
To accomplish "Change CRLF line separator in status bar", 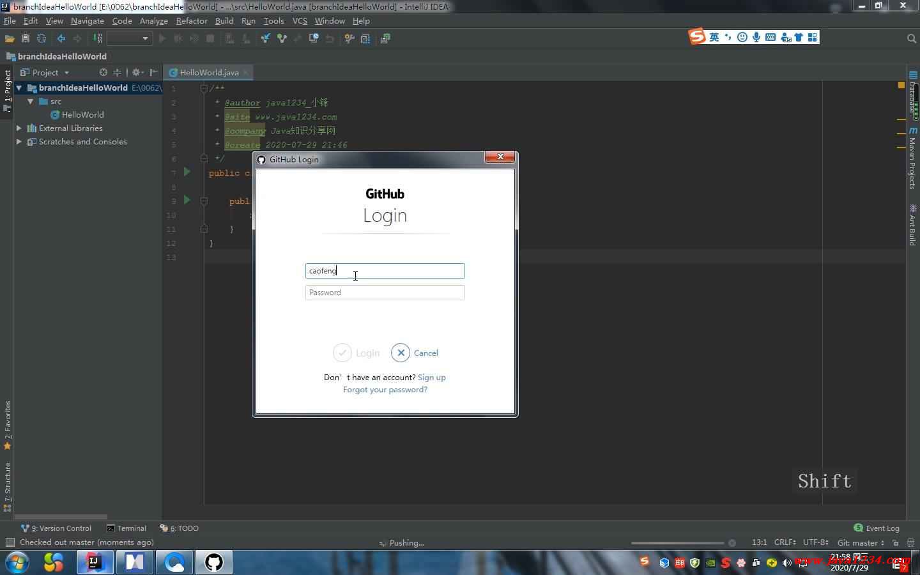I will click(x=785, y=542).
